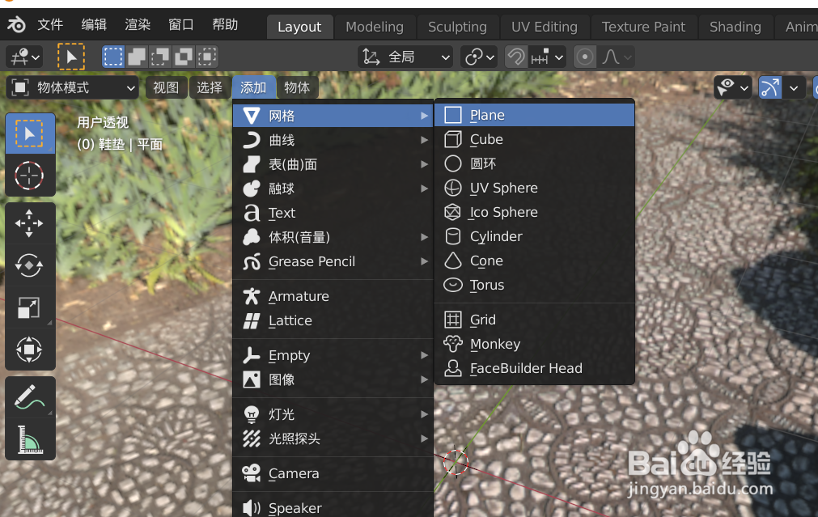Open the 窗口 menu
Image resolution: width=818 pixels, height=517 pixels.
click(181, 24)
